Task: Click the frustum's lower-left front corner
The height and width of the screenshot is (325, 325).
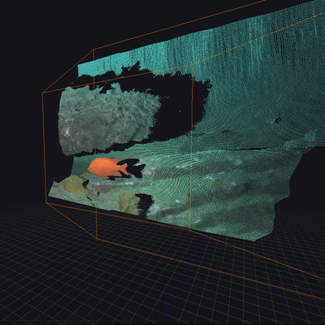Action: point(46,203)
